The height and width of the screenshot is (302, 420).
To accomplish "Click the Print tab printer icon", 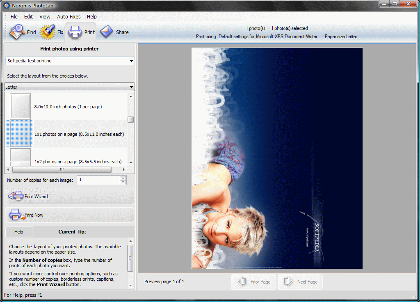I will (x=75, y=32).
